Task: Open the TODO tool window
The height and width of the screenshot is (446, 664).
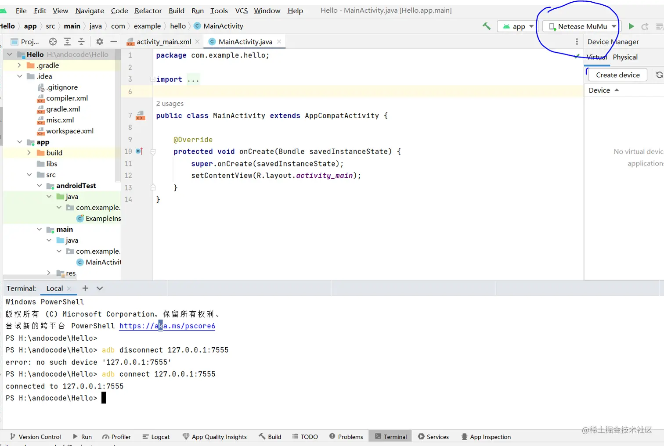Action: pyautogui.click(x=305, y=437)
